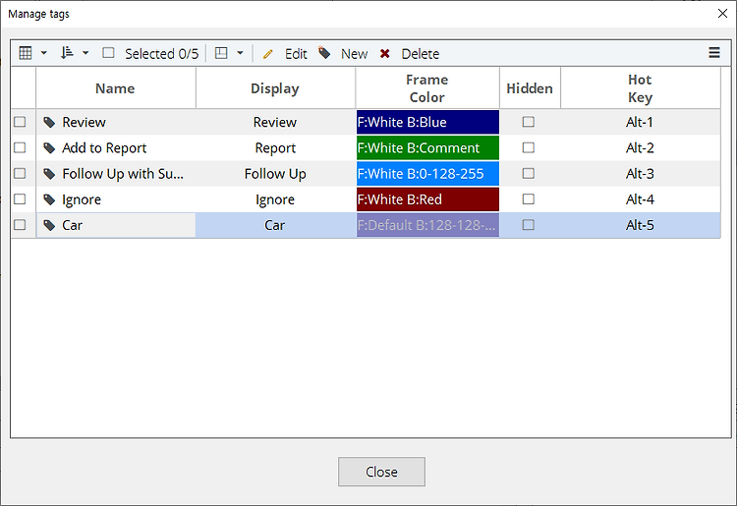Screen dimensions: 737x506
Task: Open the hamburger menu icon
Action: point(714,53)
